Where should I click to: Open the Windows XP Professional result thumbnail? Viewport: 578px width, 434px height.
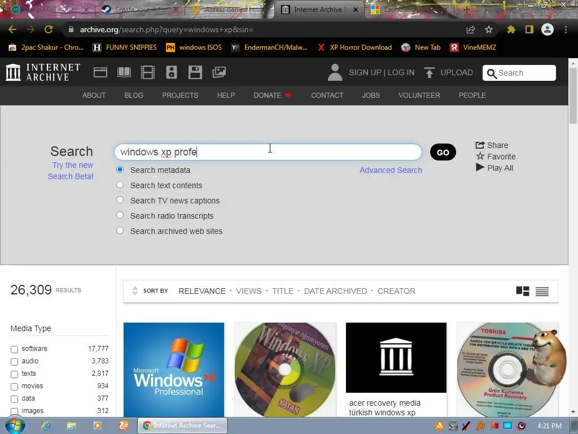pyautogui.click(x=174, y=370)
